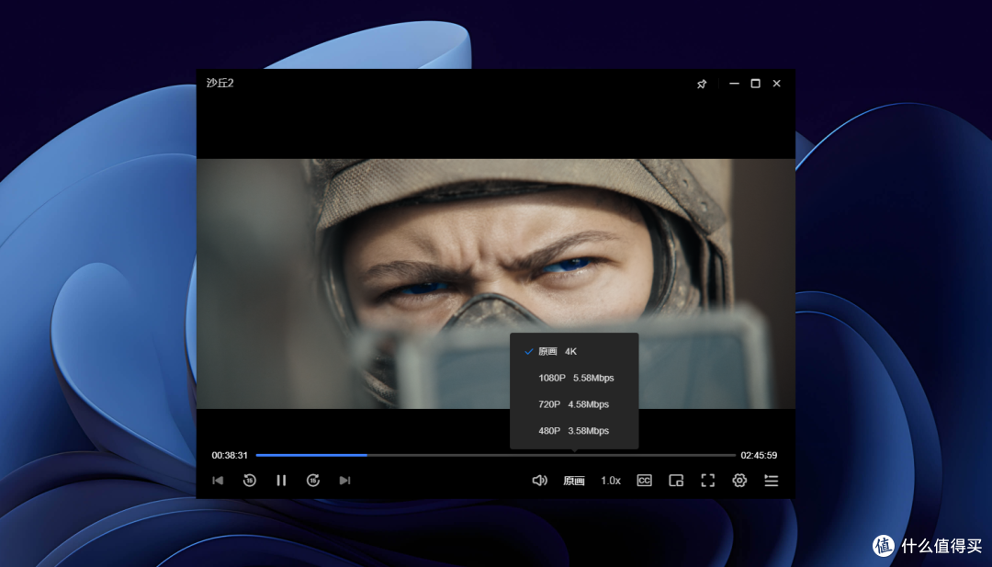Skip to the previous video

click(218, 481)
